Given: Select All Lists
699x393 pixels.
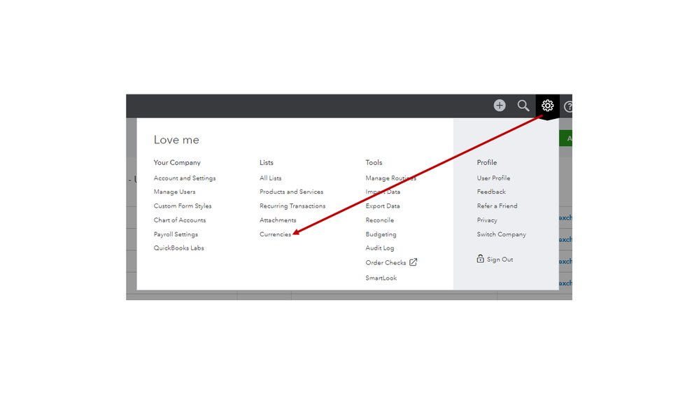Looking at the screenshot, I should pyautogui.click(x=271, y=178).
